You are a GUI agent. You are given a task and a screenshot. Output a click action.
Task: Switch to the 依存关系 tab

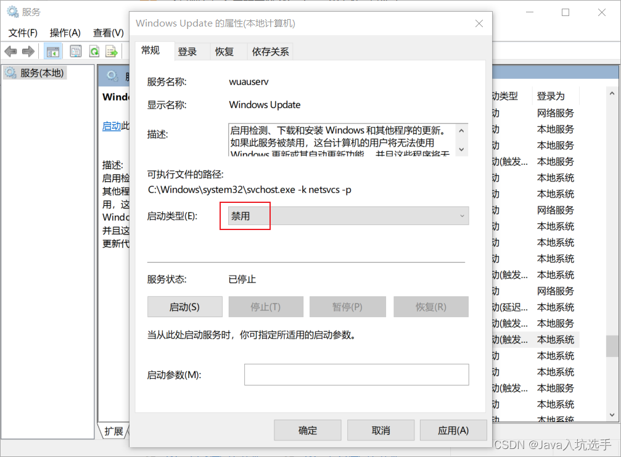pos(270,51)
